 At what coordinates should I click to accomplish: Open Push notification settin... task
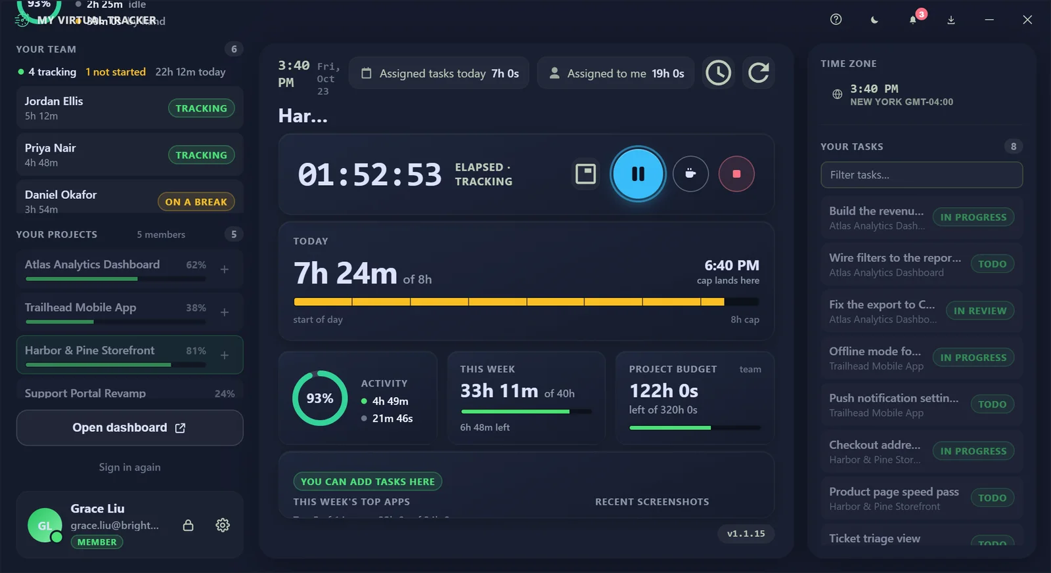pos(922,405)
